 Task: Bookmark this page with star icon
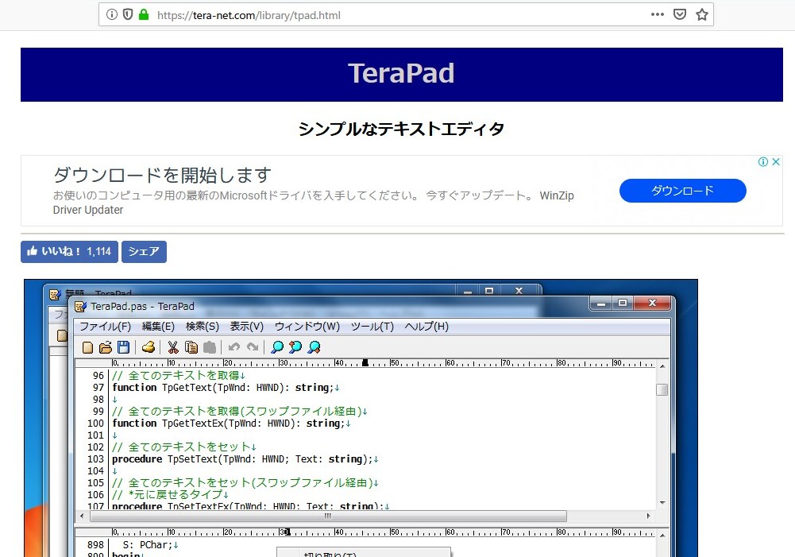(702, 15)
